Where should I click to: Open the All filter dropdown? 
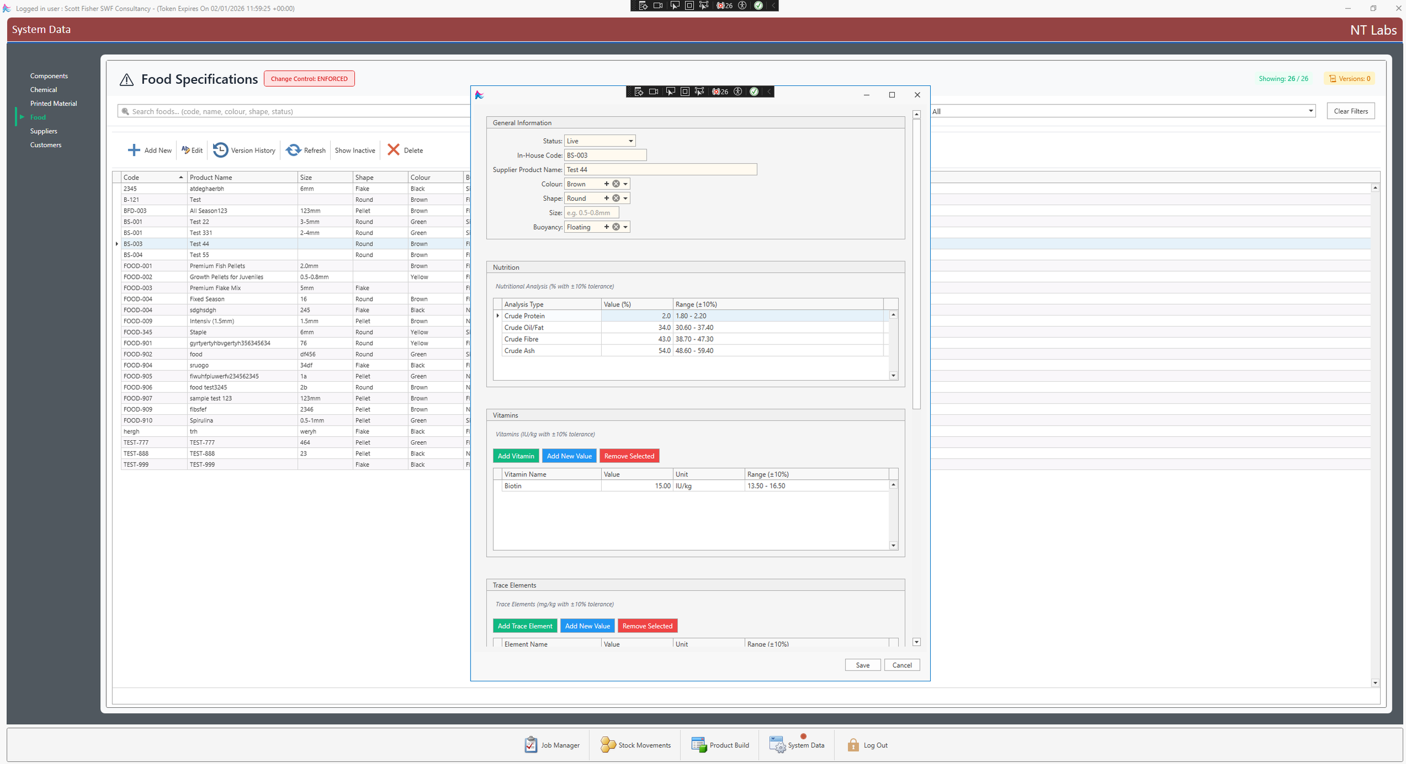[x=1311, y=111]
